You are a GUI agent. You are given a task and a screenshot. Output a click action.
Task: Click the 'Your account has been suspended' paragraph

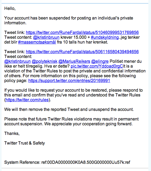(69, 20)
